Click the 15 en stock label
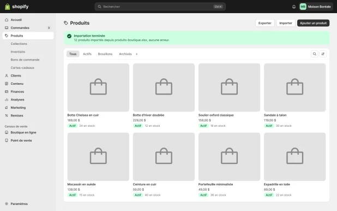The height and width of the screenshot is (211, 337). click(x=87, y=195)
